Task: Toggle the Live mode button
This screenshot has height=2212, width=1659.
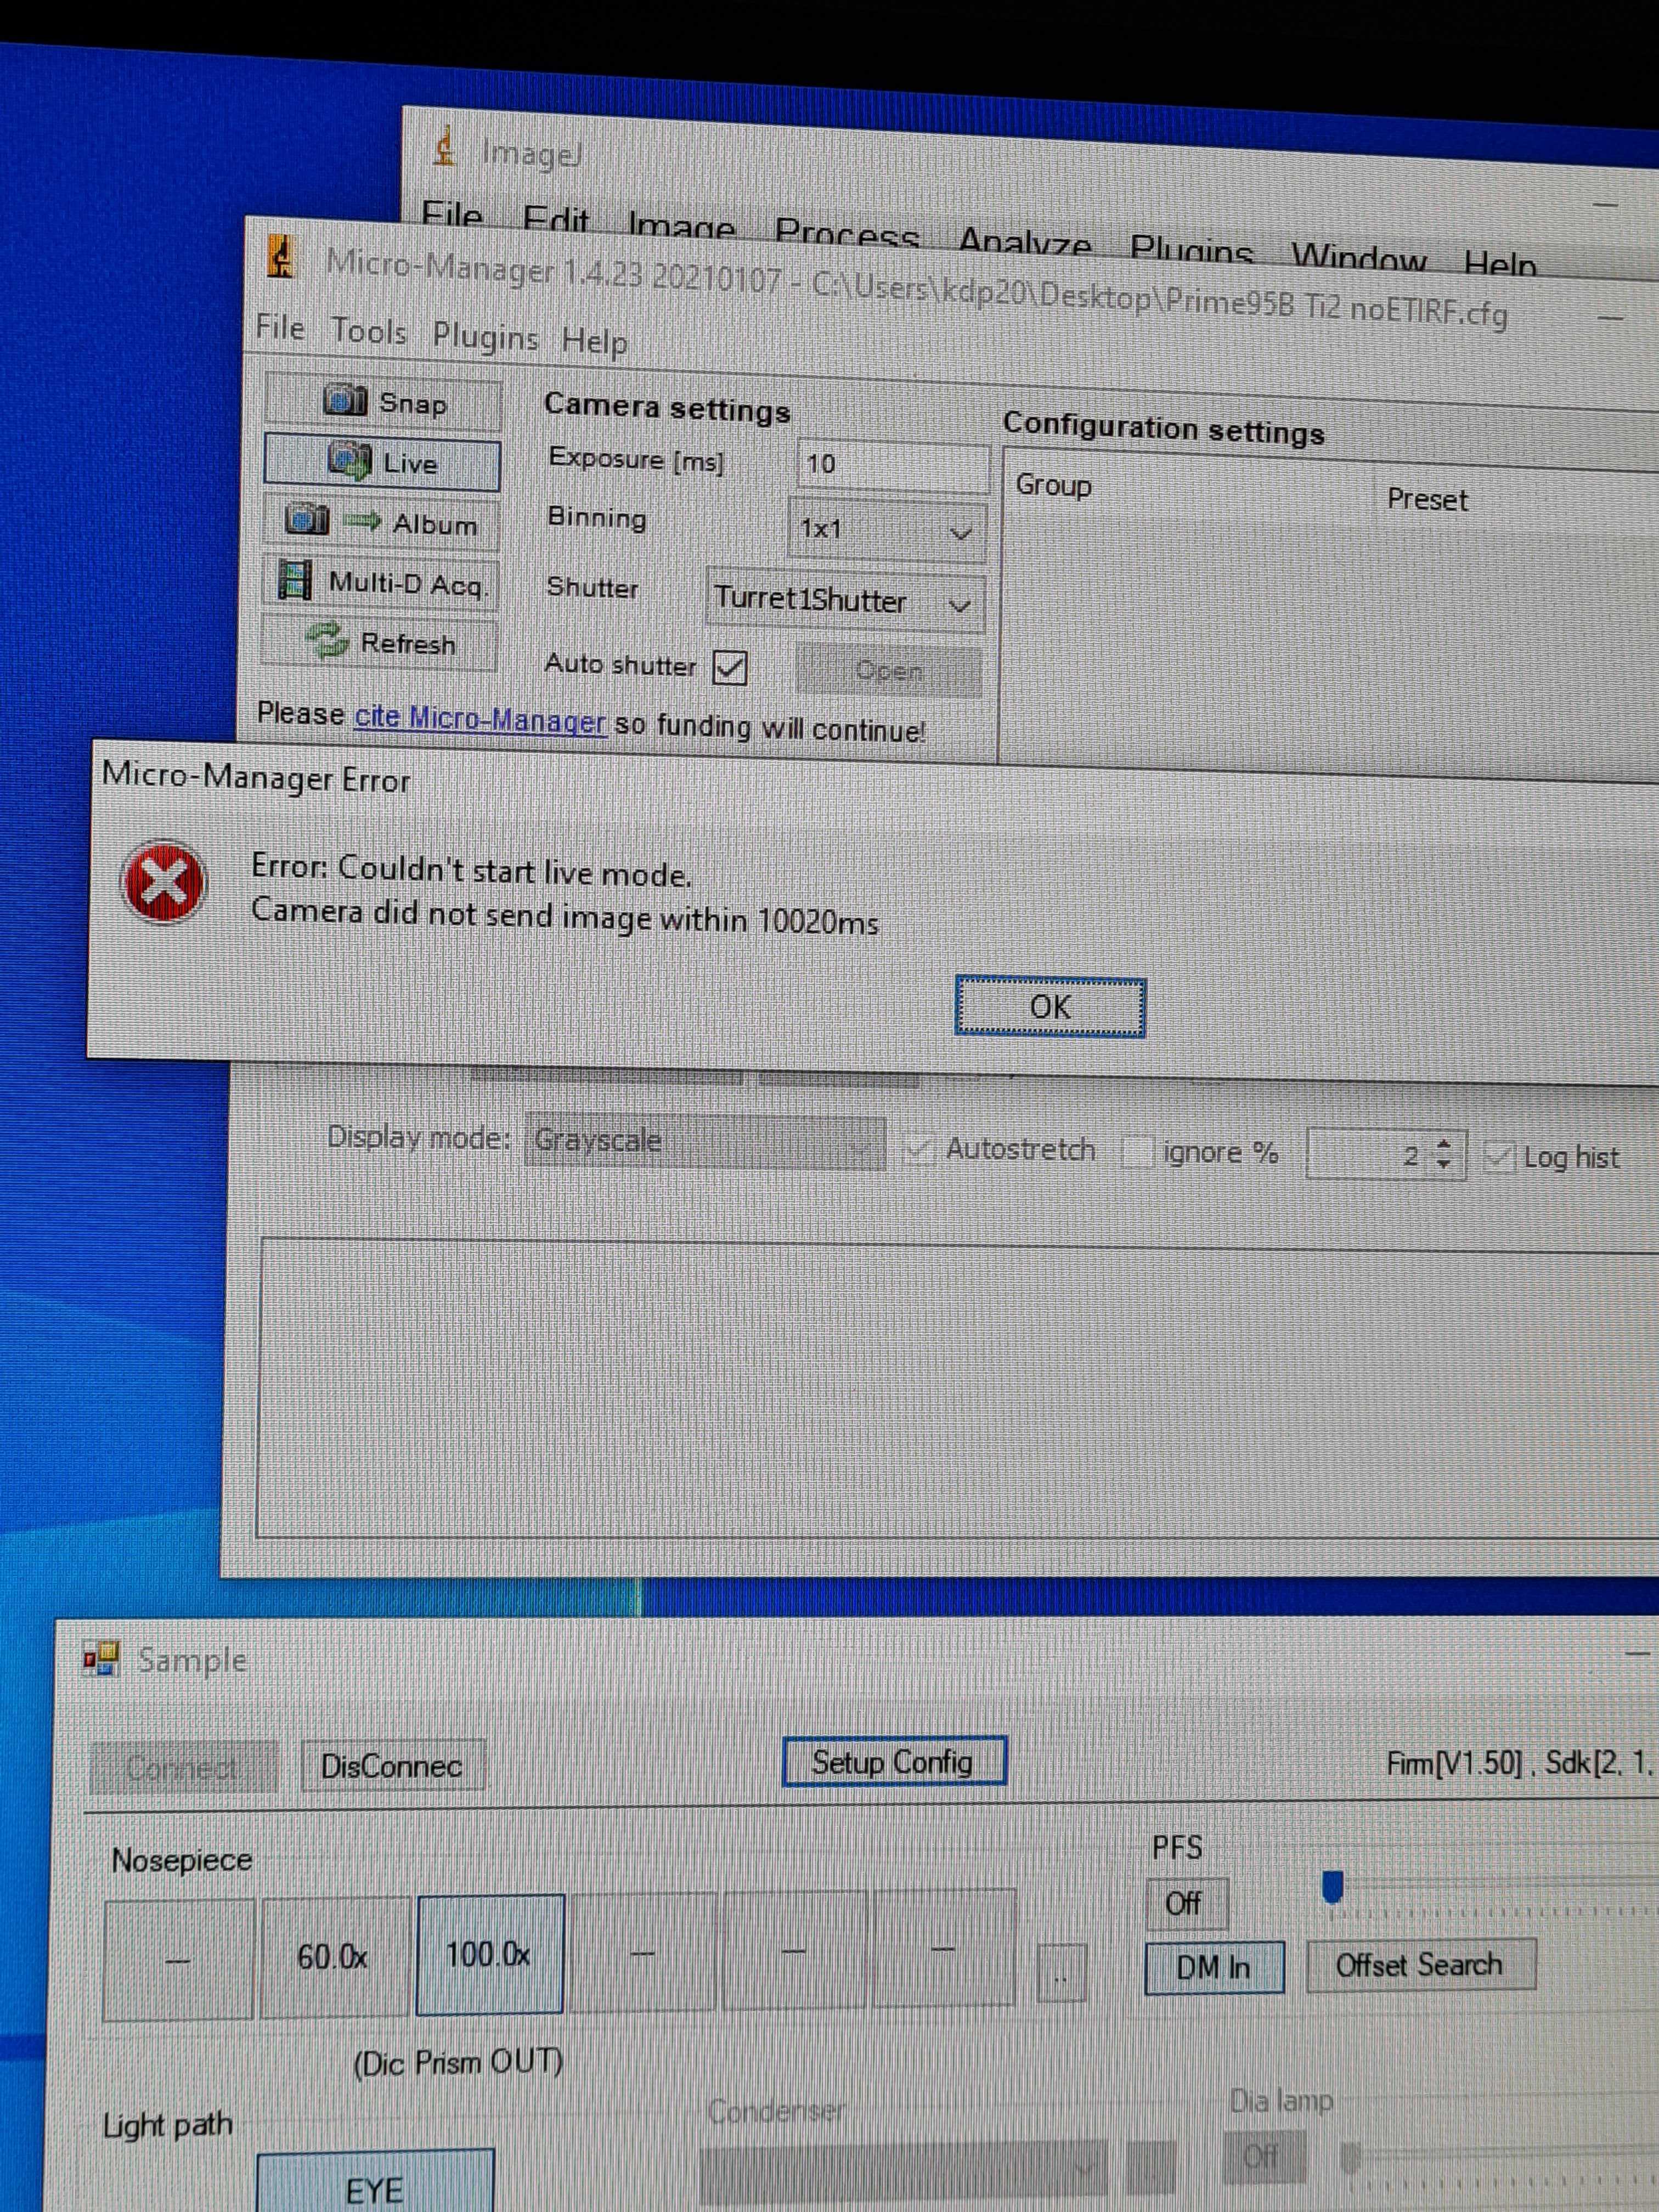Action: [382, 462]
